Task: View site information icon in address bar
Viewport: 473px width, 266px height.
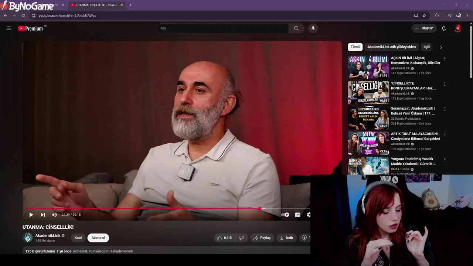Action: coord(34,16)
